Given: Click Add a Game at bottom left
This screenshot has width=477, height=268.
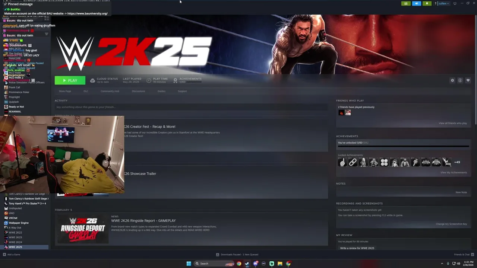Looking at the screenshot, I should click(x=12, y=255).
